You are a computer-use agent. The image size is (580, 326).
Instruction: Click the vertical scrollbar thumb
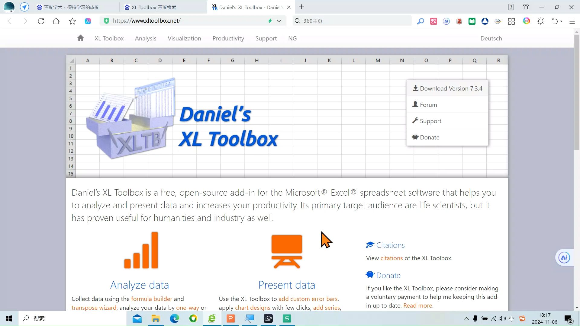pyautogui.click(x=577, y=92)
